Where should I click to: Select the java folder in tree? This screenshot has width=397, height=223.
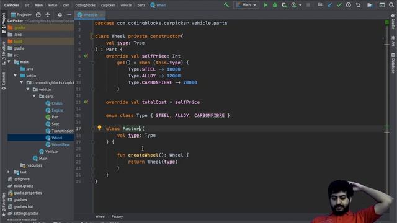tap(27, 69)
